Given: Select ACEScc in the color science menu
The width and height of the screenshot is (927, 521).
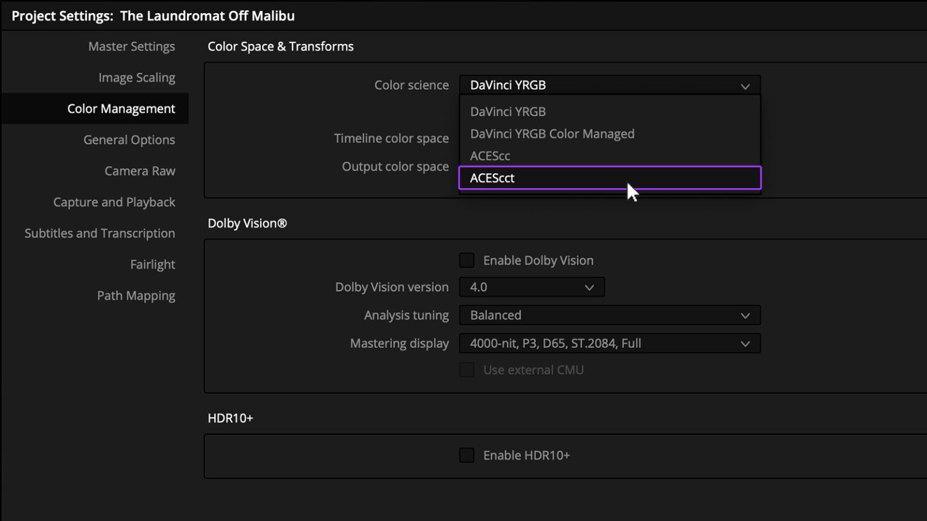Looking at the screenshot, I should tap(489, 156).
